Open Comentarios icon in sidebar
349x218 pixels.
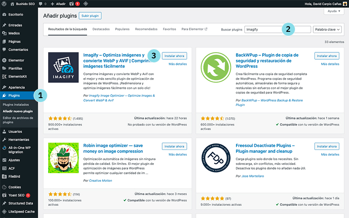[4, 50]
